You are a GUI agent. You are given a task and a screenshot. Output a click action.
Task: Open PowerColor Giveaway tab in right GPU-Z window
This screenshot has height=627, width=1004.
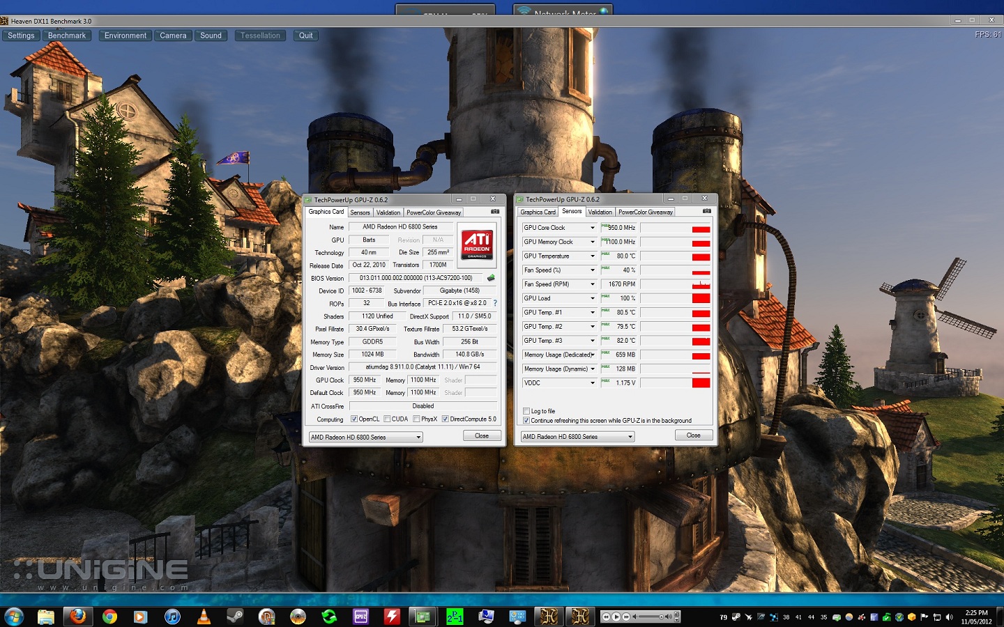(x=646, y=212)
